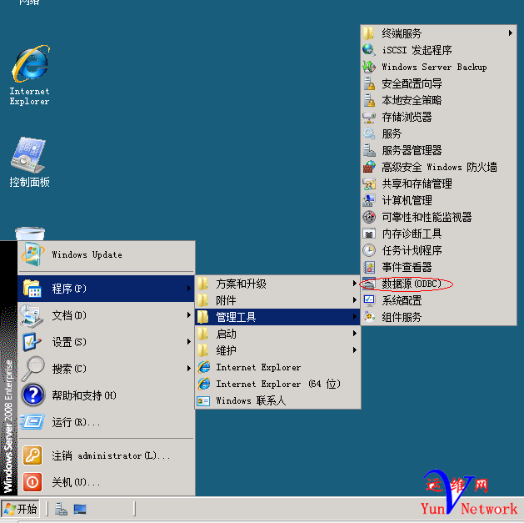Click the 存储浏览器 icon

click(369, 117)
